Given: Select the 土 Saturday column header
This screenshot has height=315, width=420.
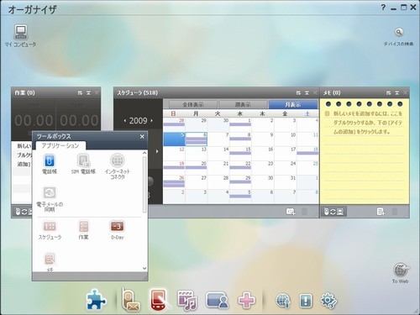Looking at the screenshot, I should coord(307,113).
